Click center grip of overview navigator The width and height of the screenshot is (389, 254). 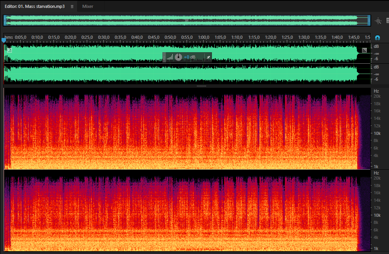pyautogui.click(x=187, y=20)
